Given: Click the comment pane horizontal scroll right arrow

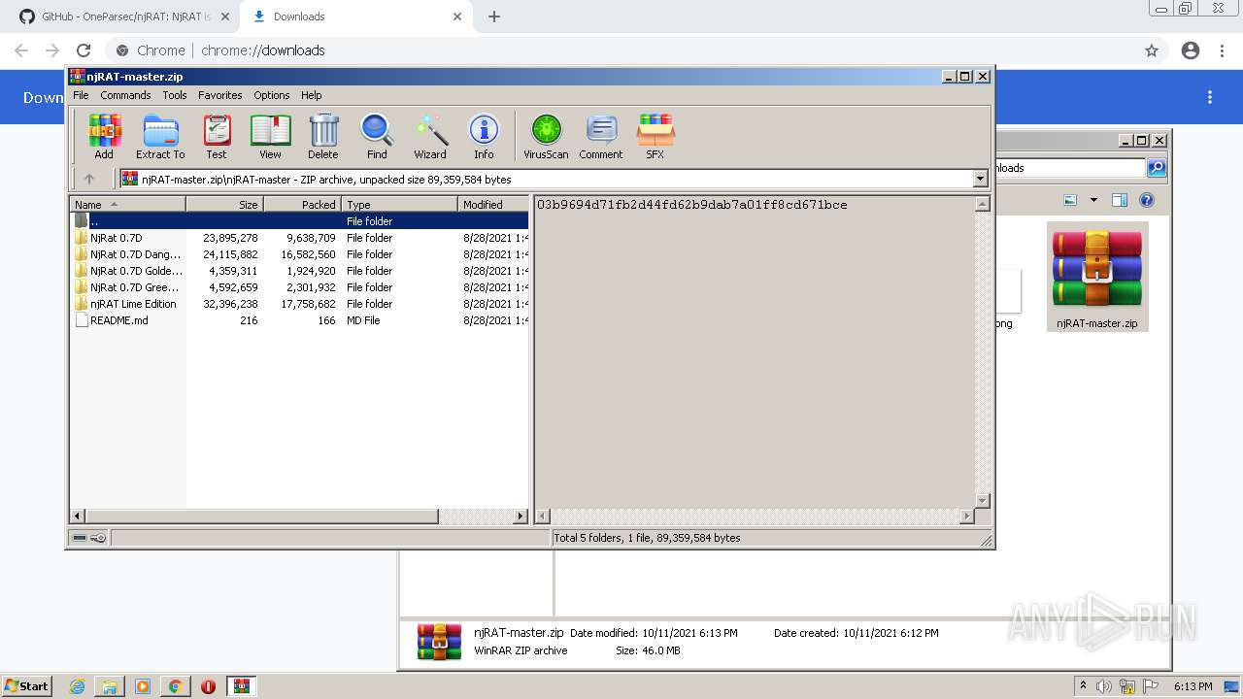Looking at the screenshot, I should 967,516.
